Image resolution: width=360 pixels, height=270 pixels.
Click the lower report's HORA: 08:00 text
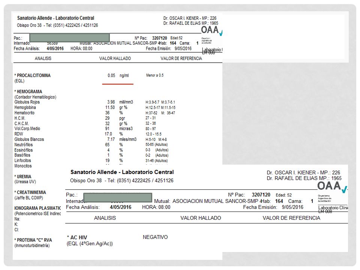click(x=156, y=207)
